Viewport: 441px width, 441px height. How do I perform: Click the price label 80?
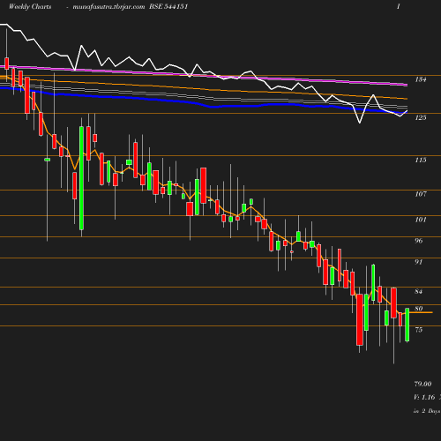419,309
